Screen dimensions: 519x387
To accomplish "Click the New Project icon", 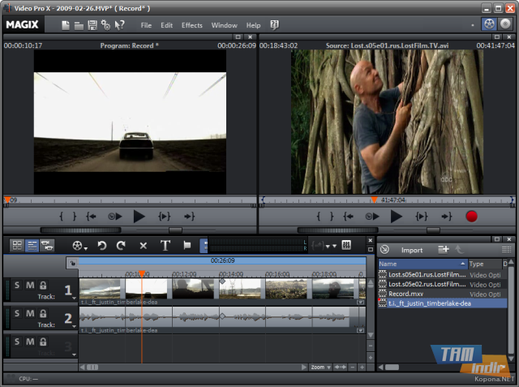I will tap(66, 25).
